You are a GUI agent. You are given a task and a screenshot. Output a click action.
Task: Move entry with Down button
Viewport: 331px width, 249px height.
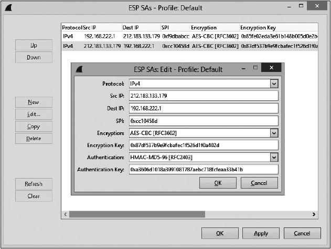[34, 57]
